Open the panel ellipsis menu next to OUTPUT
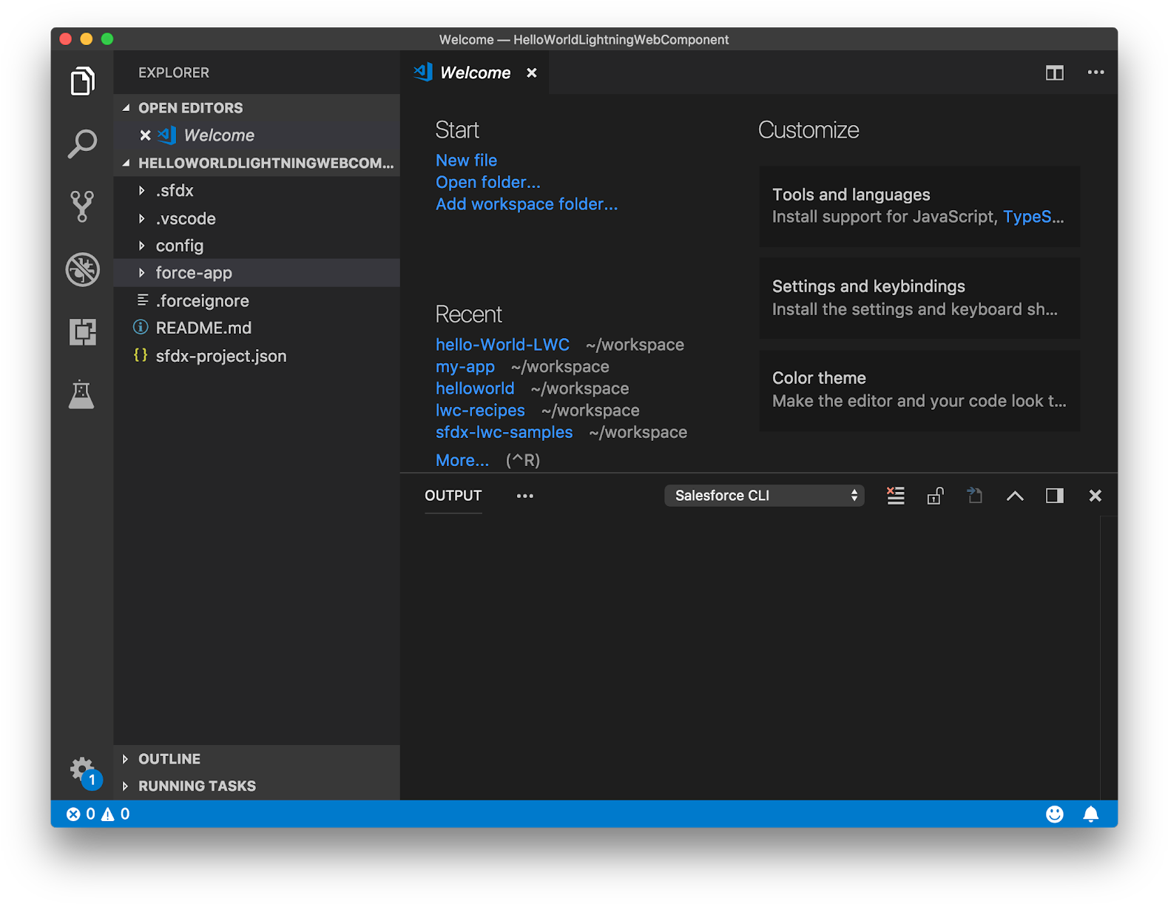Image resolution: width=1168 pixels, height=904 pixels. [x=524, y=496]
